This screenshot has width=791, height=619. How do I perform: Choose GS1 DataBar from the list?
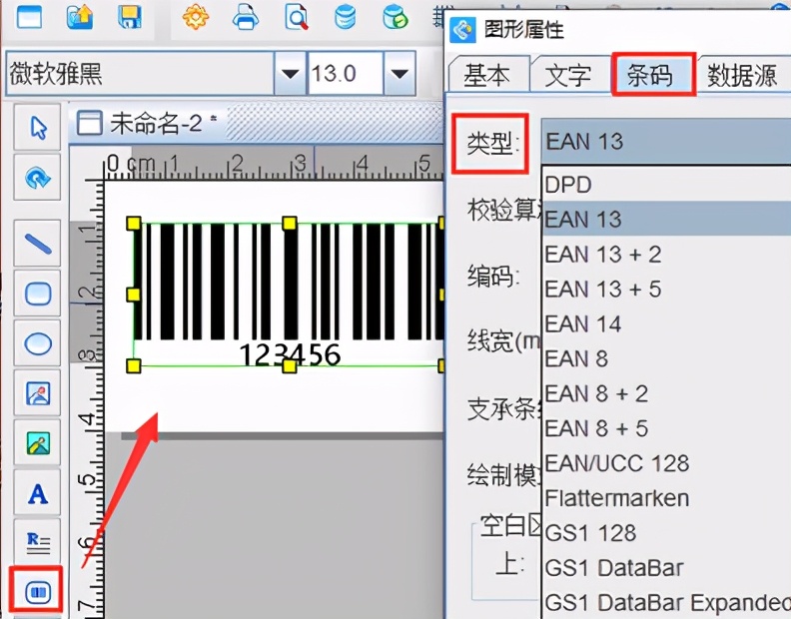click(667, 567)
